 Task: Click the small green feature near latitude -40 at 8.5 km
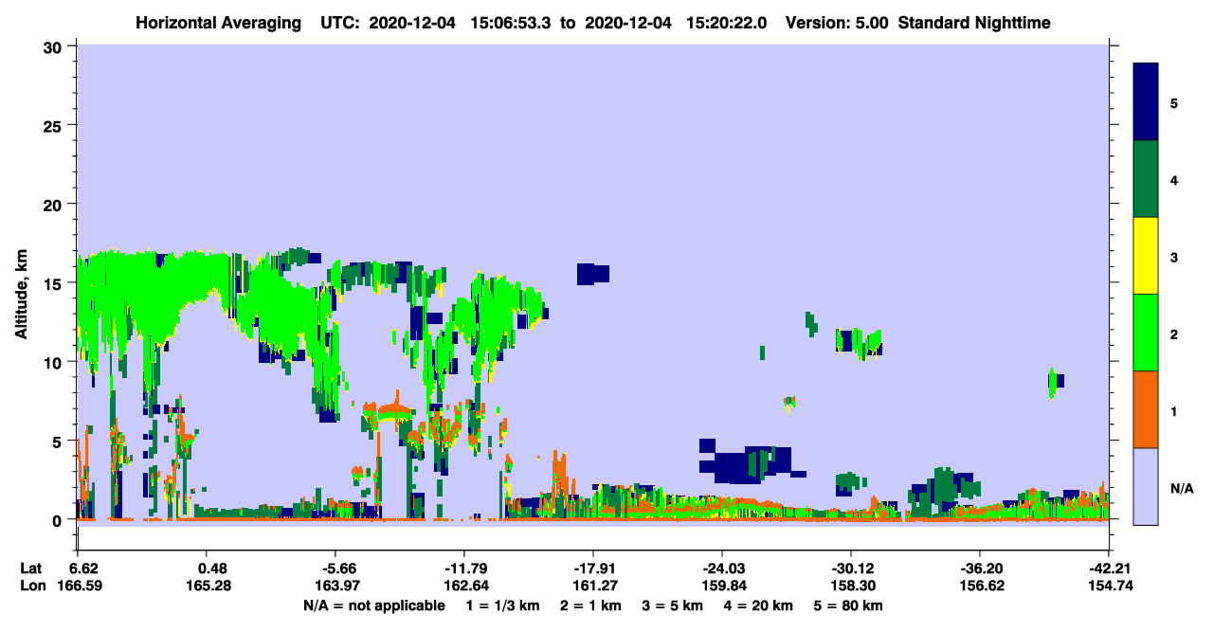click(x=1054, y=382)
